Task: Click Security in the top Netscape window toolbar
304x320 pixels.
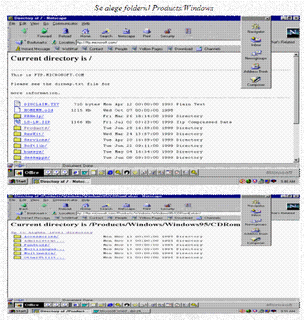Action: click(167, 33)
